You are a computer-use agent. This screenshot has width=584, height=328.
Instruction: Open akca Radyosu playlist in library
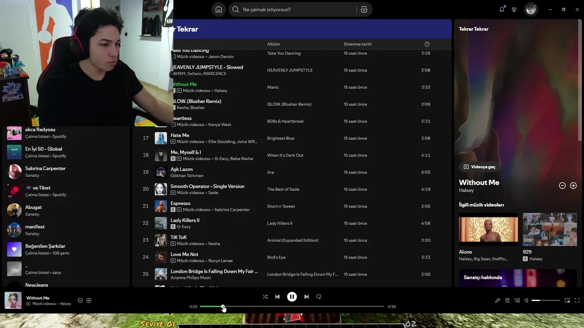click(66, 133)
